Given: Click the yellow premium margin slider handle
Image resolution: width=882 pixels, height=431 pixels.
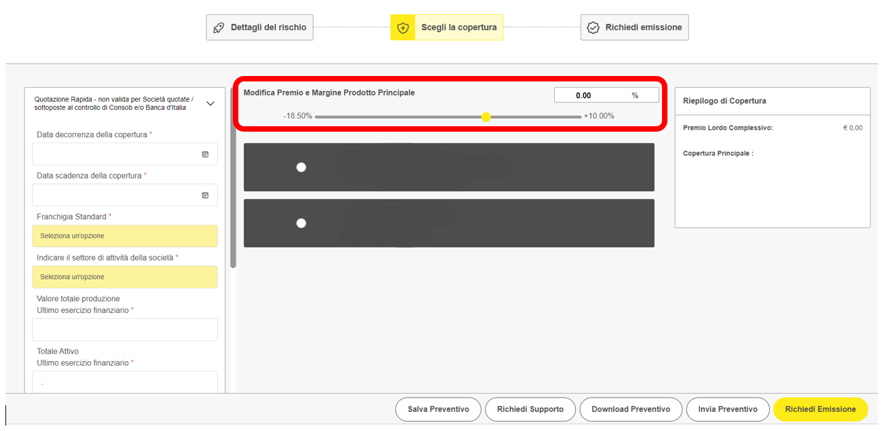Looking at the screenshot, I should pos(485,117).
